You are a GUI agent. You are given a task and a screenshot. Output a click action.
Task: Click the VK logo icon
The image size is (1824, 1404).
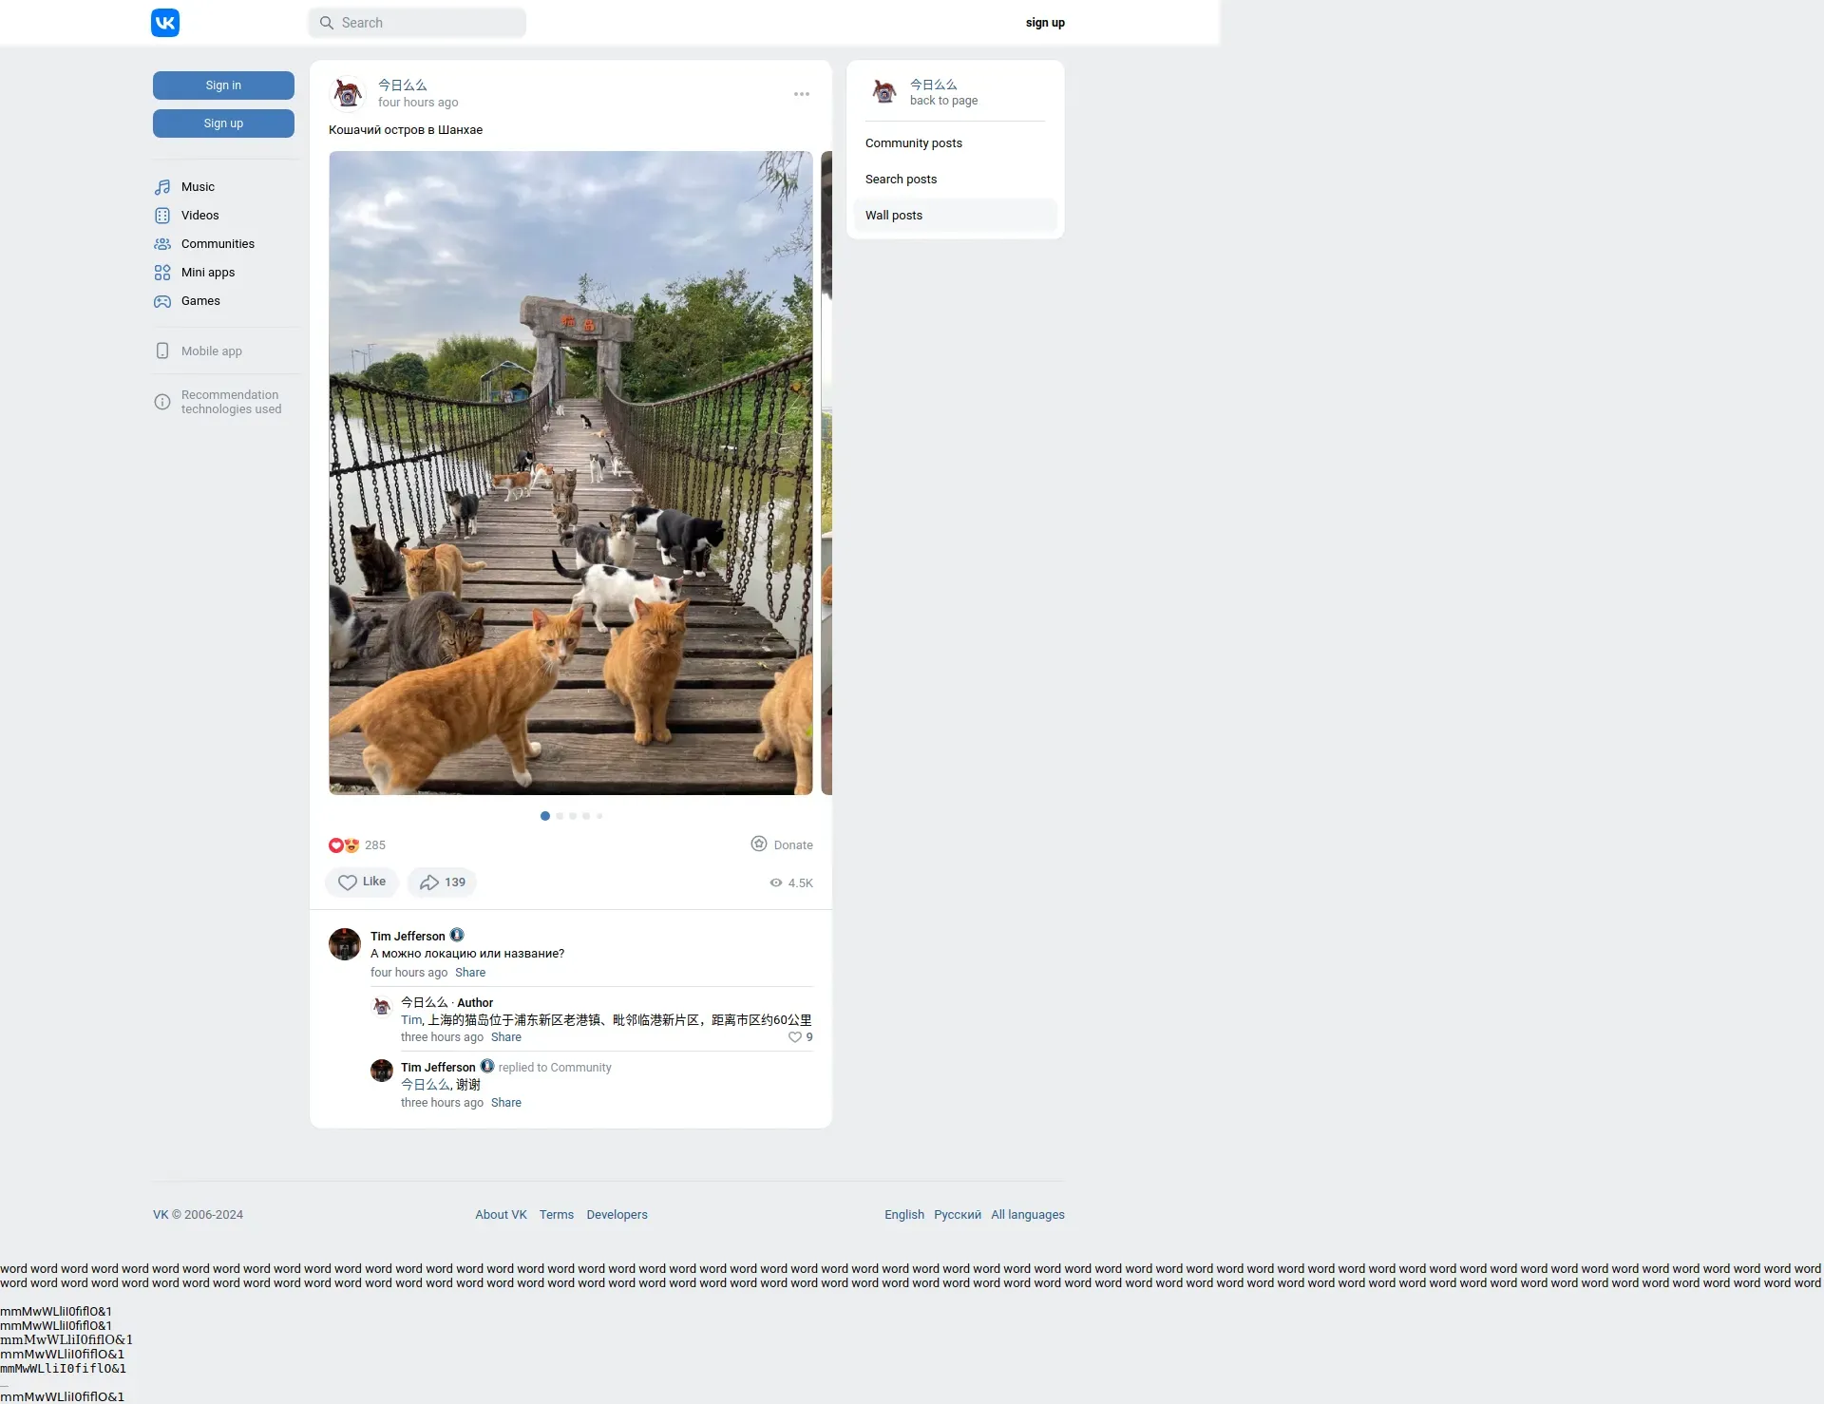click(x=165, y=23)
